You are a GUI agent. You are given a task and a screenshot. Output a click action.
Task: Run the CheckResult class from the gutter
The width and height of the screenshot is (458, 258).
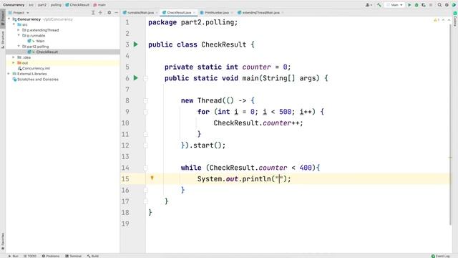pyautogui.click(x=135, y=44)
